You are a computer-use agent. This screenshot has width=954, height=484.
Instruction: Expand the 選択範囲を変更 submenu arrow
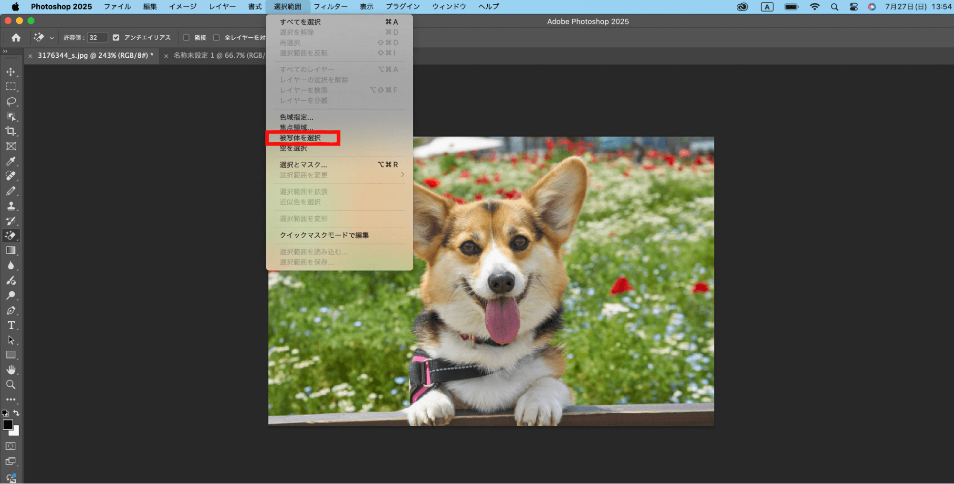click(x=402, y=175)
